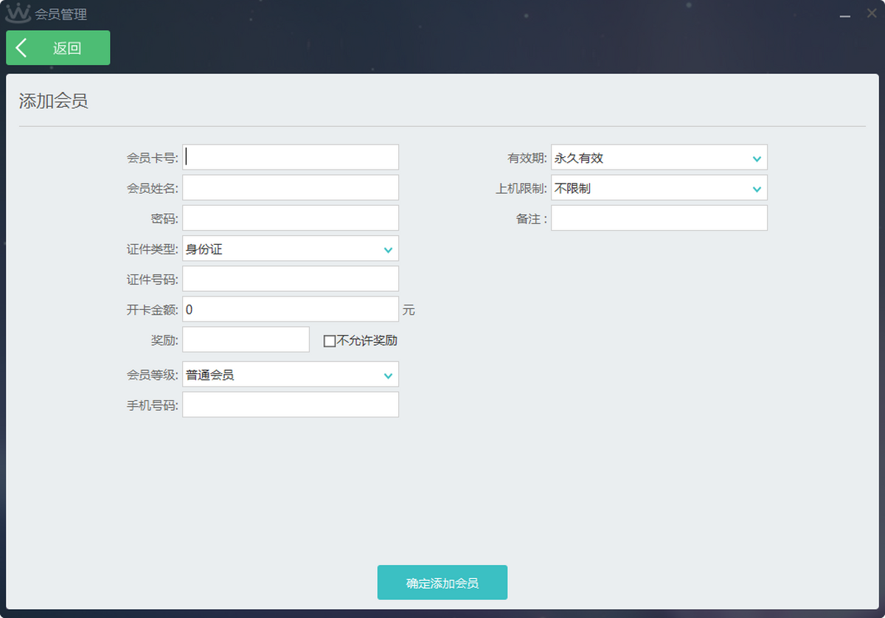Click the crown logo icon in title bar
The image size is (885, 618).
tap(18, 13)
